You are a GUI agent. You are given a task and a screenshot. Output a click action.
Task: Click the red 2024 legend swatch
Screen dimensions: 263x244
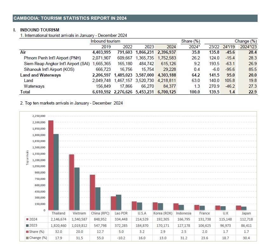(27, 219)
